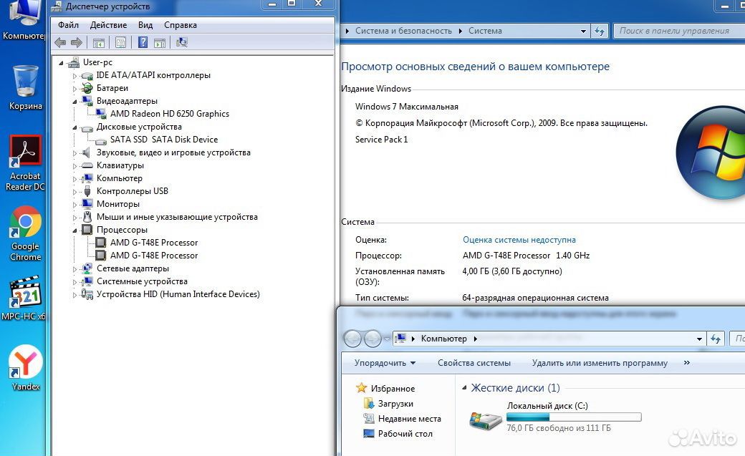Click the Мыши и иные указывающие устройства icon
Image resolution: width=745 pixels, height=456 pixels.
(x=87, y=217)
